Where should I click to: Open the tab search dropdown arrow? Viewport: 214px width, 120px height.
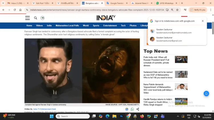click(3, 3)
